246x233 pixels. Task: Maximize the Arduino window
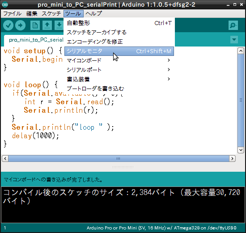[235, 5]
